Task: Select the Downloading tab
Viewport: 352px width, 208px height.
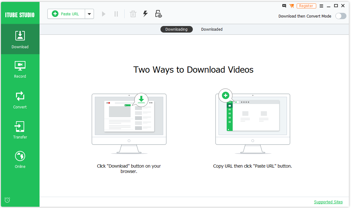Action: (x=176, y=29)
